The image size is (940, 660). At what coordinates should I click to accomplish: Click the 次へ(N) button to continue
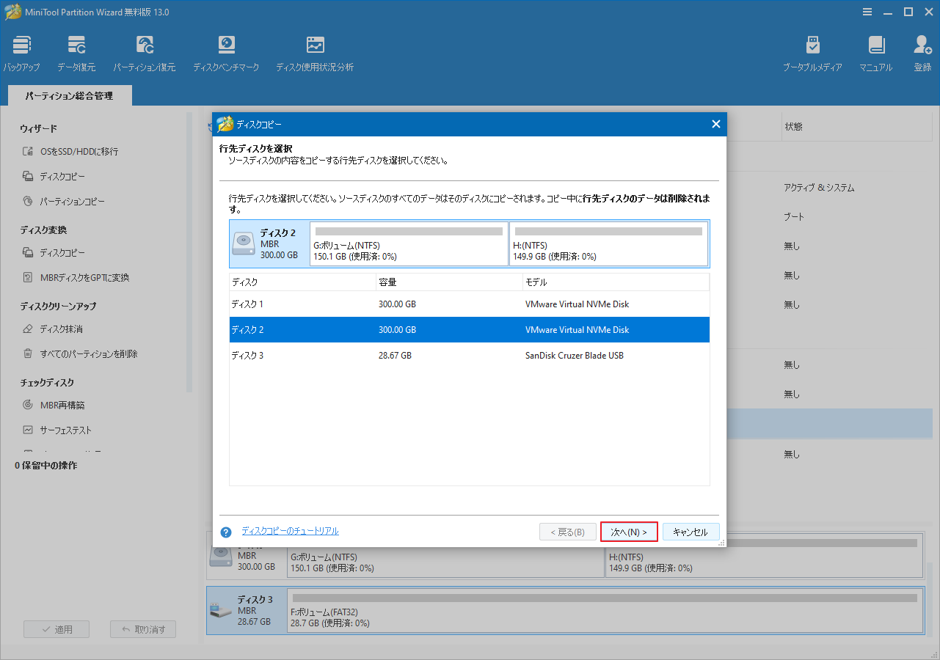[x=629, y=532]
